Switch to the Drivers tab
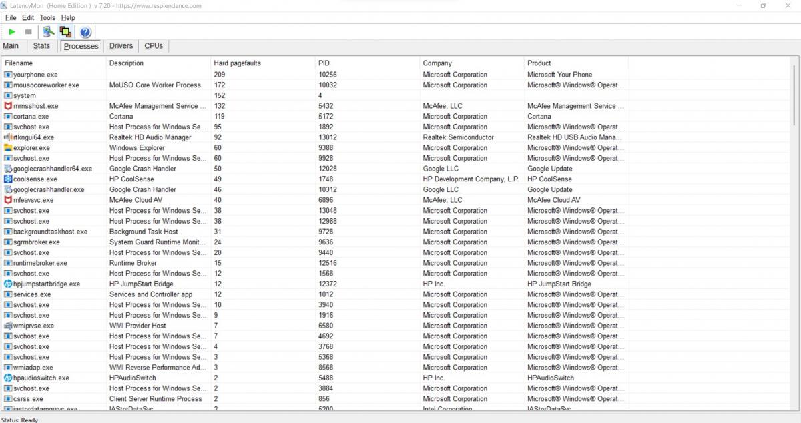This screenshot has height=423, width=801. click(121, 46)
